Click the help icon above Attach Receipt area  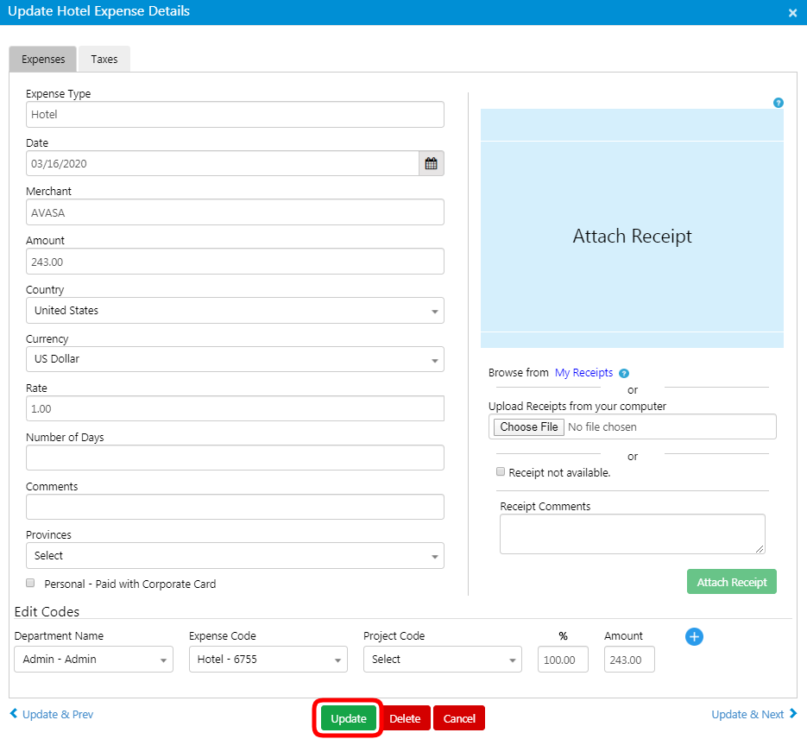[x=778, y=103]
